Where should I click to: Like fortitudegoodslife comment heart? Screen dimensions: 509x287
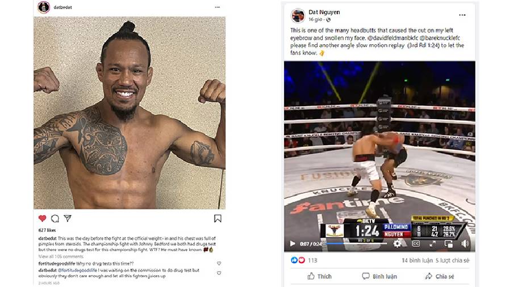pos(219,263)
